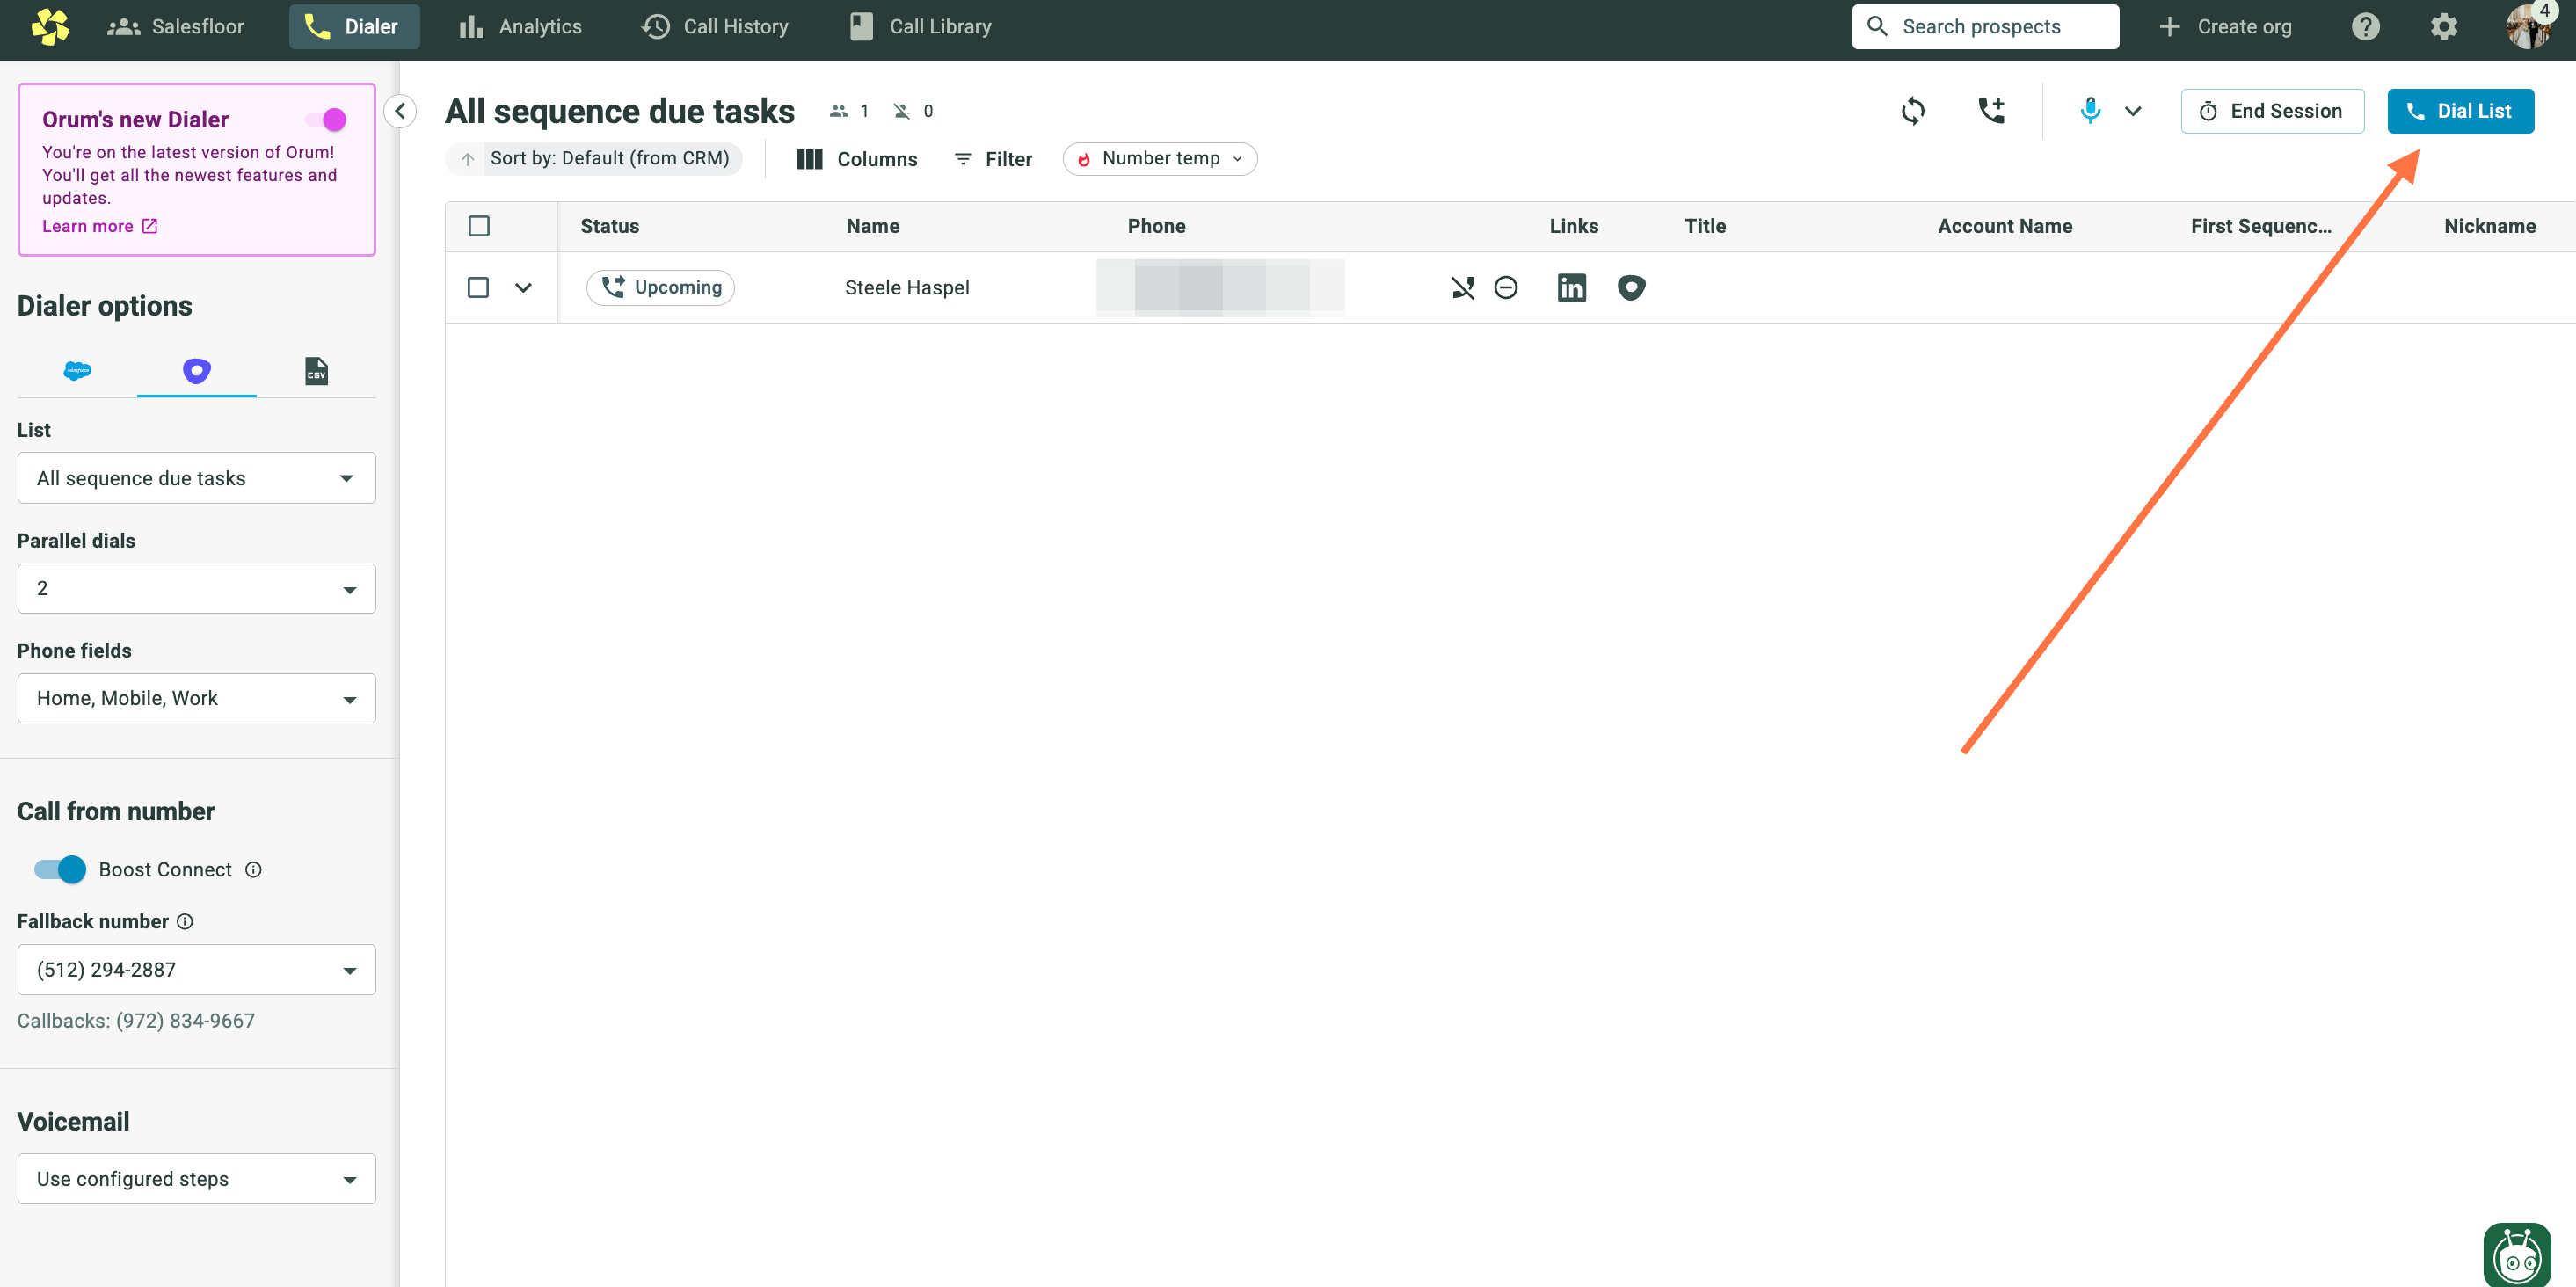Go to Call History tab
Viewport: 2576px width, 1287px height.
coord(715,26)
